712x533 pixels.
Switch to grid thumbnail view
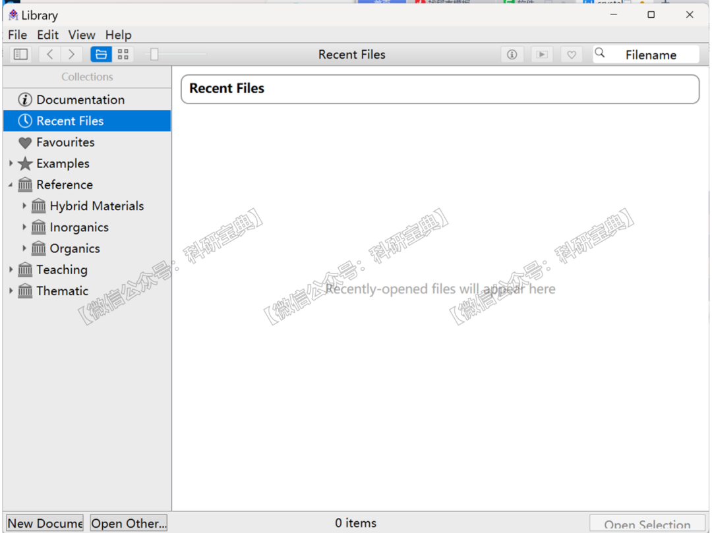(123, 55)
